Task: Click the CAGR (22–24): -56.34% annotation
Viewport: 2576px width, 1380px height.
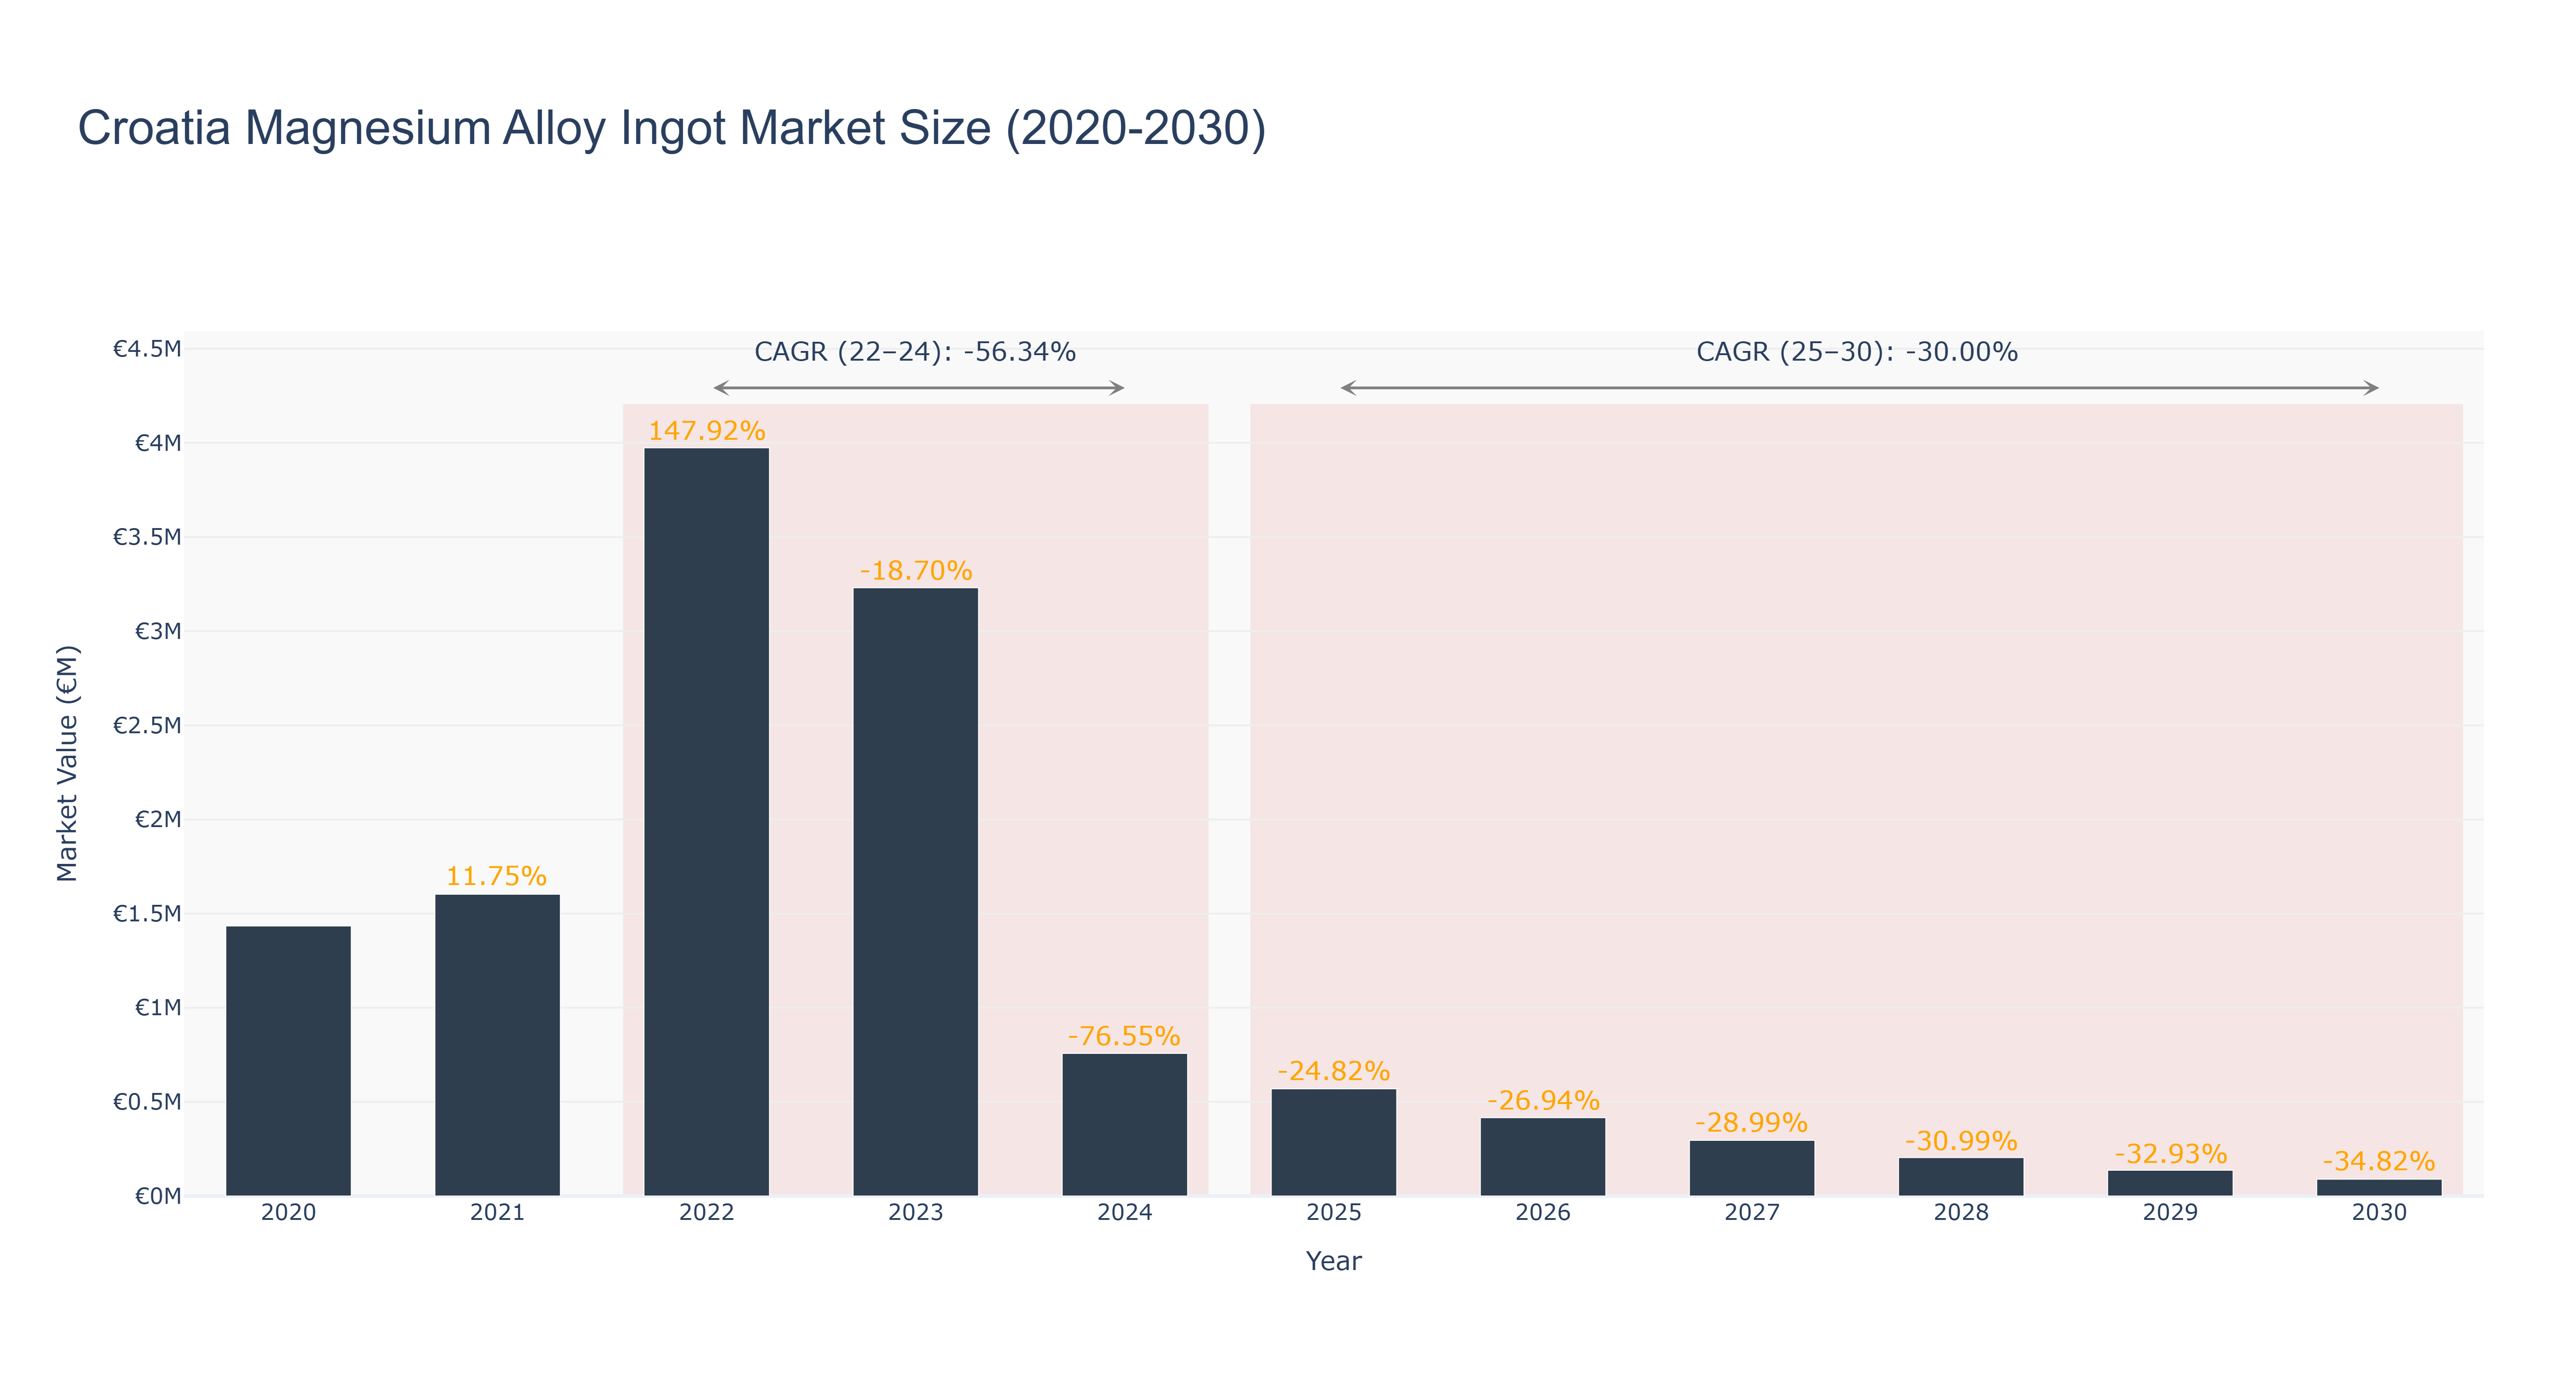Action: coord(915,352)
